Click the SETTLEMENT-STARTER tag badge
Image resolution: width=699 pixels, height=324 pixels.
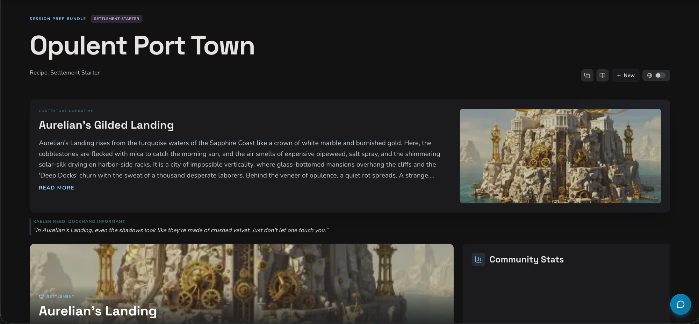[116, 19]
